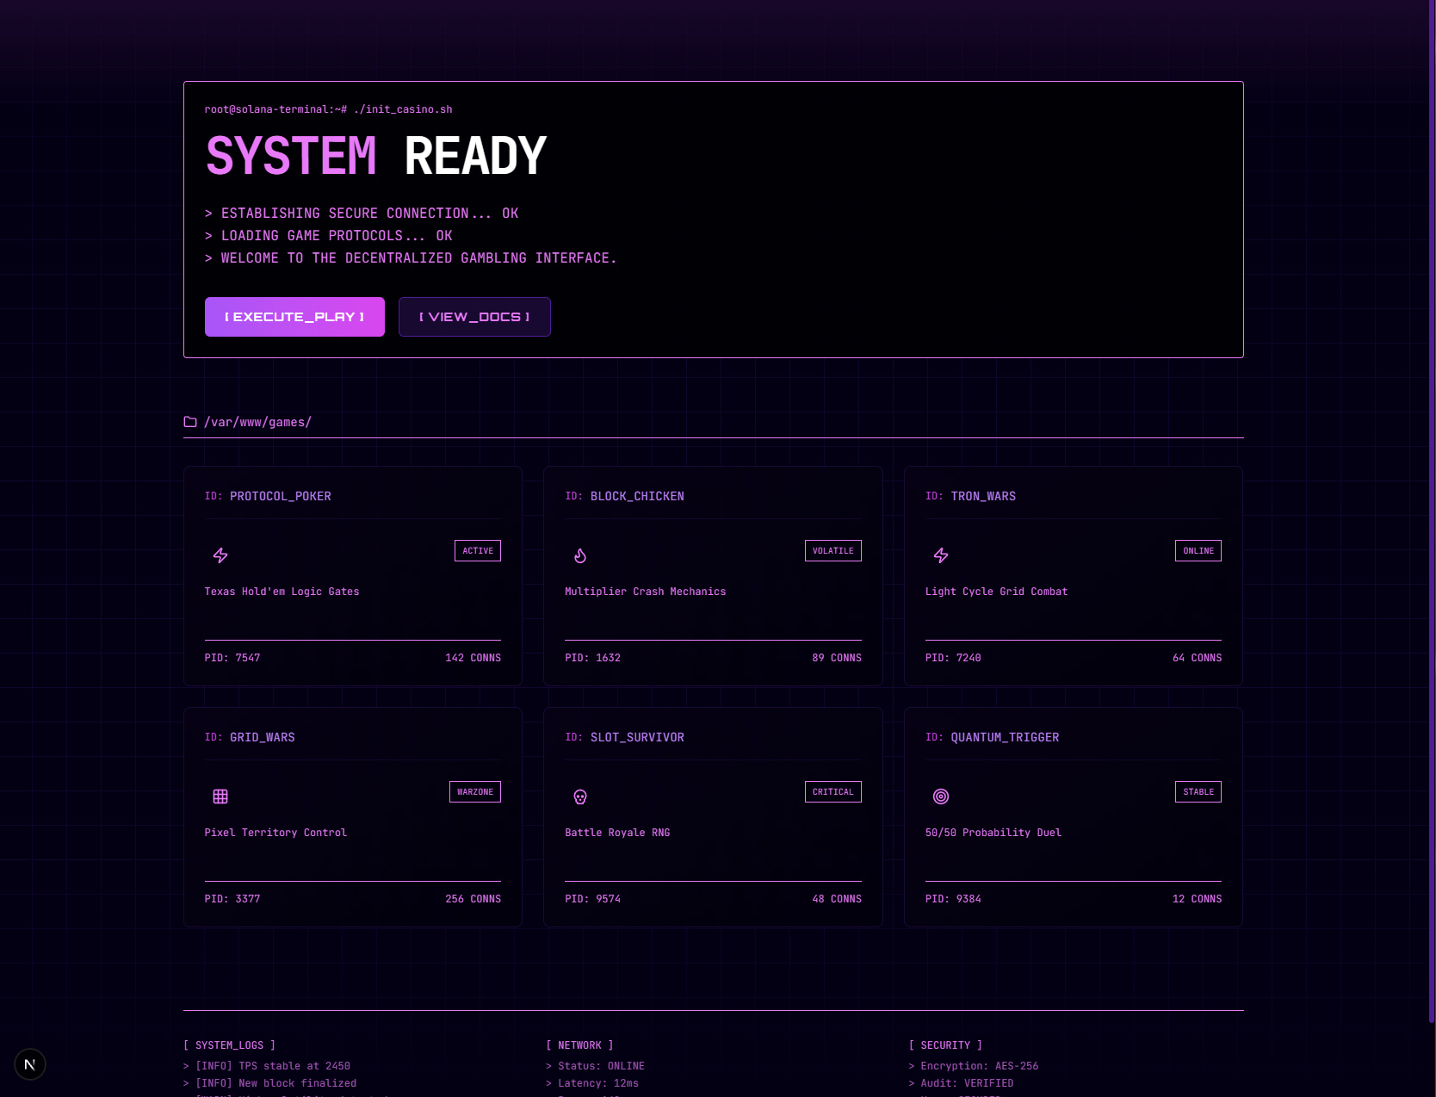The width and height of the screenshot is (1436, 1097).
Task: Click the grid icon in GRID_WARS card
Action: (x=220, y=796)
